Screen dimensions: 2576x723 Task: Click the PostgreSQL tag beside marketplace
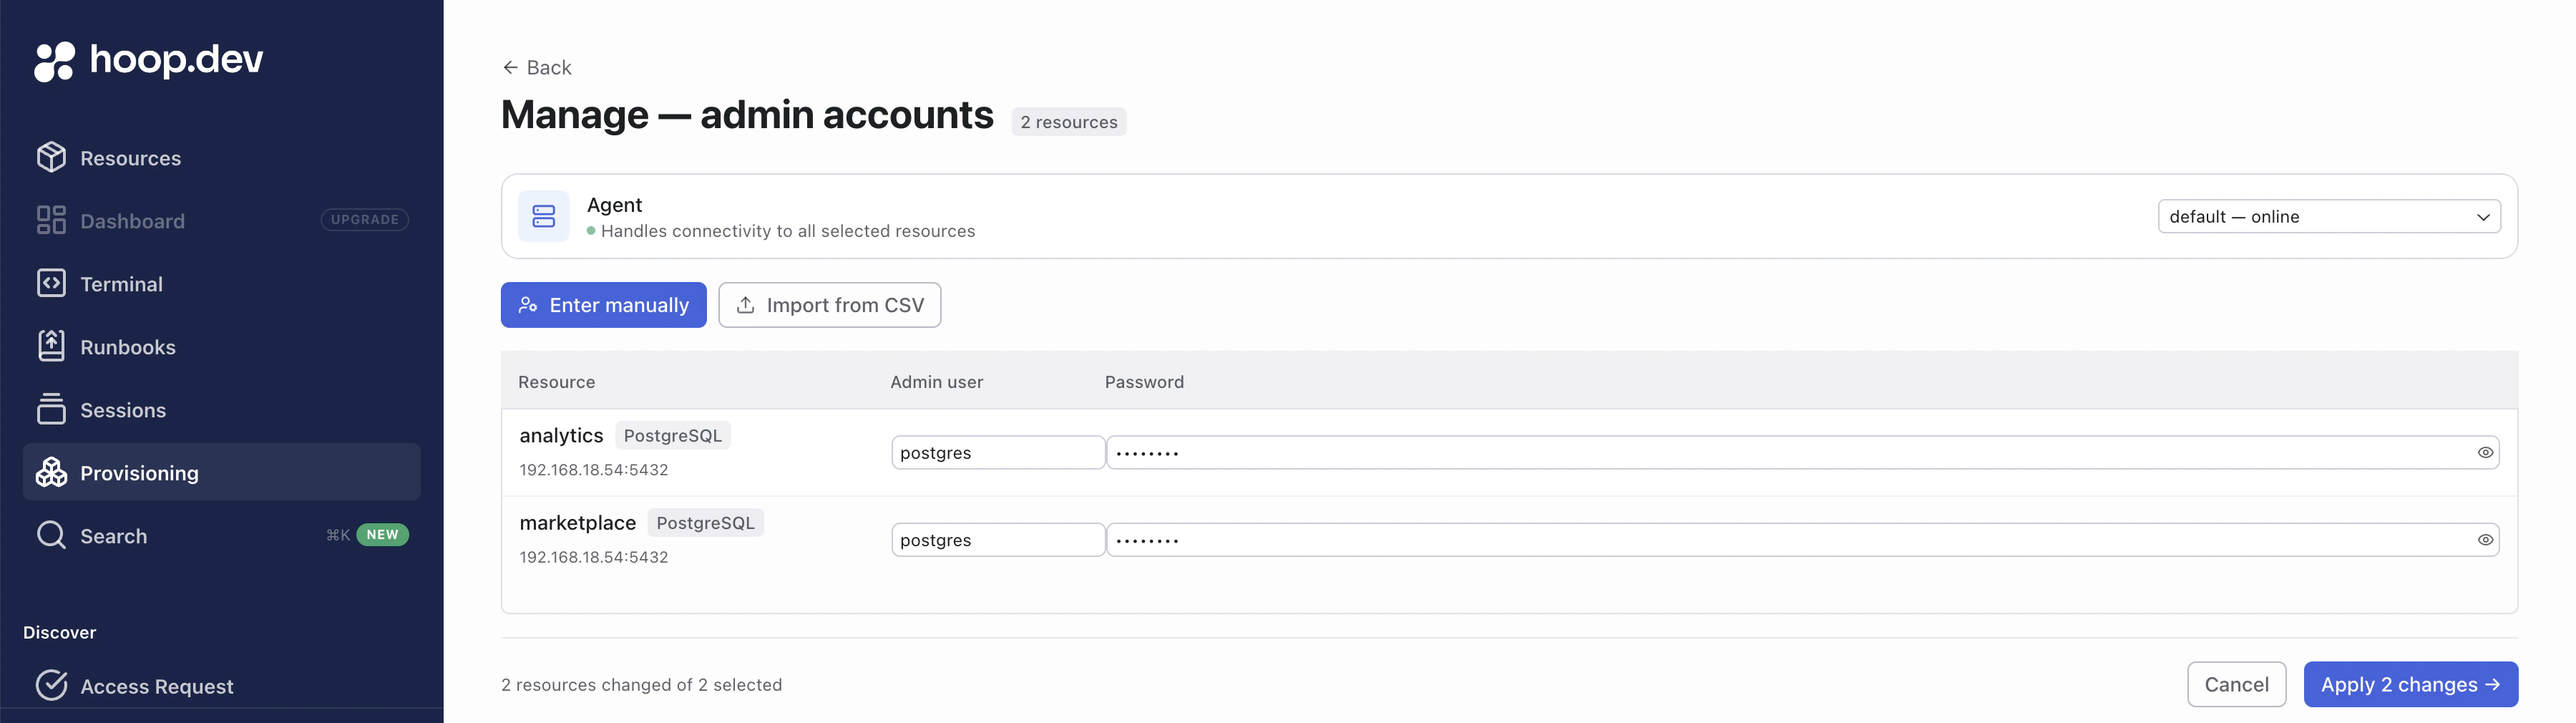click(706, 523)
